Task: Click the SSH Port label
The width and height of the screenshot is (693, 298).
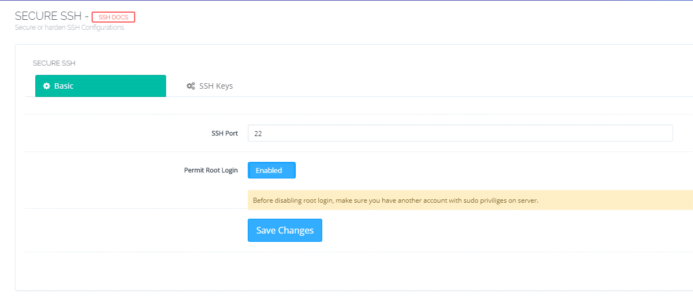Action: 225,133
